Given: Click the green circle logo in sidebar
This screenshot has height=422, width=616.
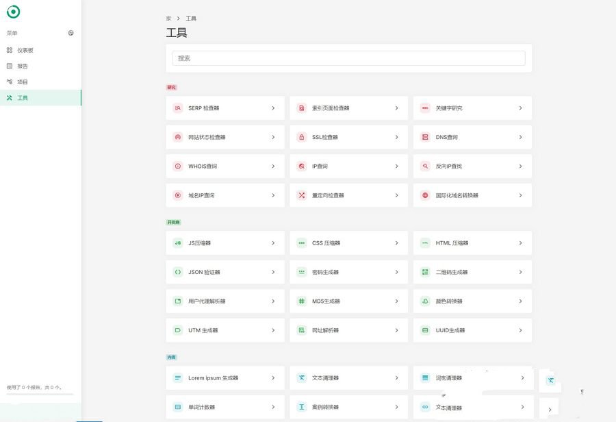Looking at the screenshot, I should (x=13, y=12).
